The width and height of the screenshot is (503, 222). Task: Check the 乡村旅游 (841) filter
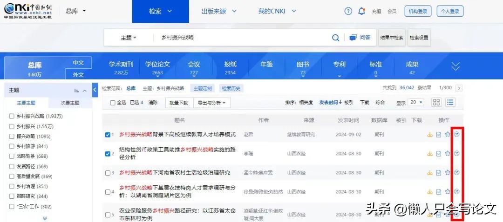tap(12, 146)
